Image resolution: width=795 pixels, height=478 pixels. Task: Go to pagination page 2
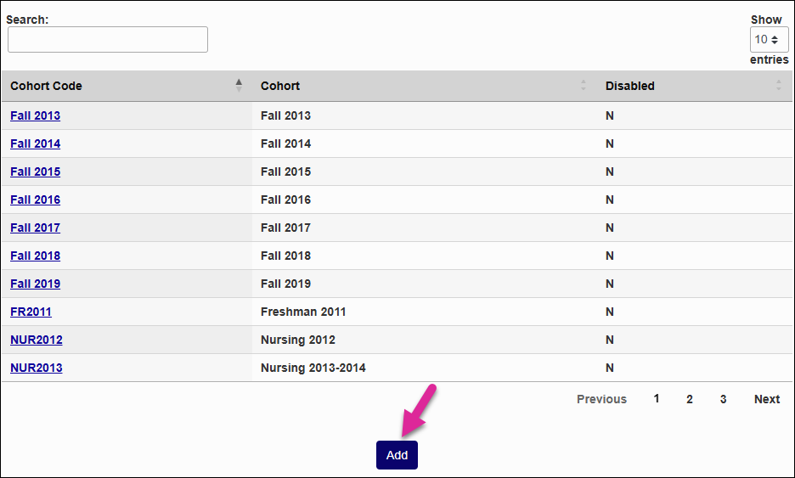(x=690, y=399)
